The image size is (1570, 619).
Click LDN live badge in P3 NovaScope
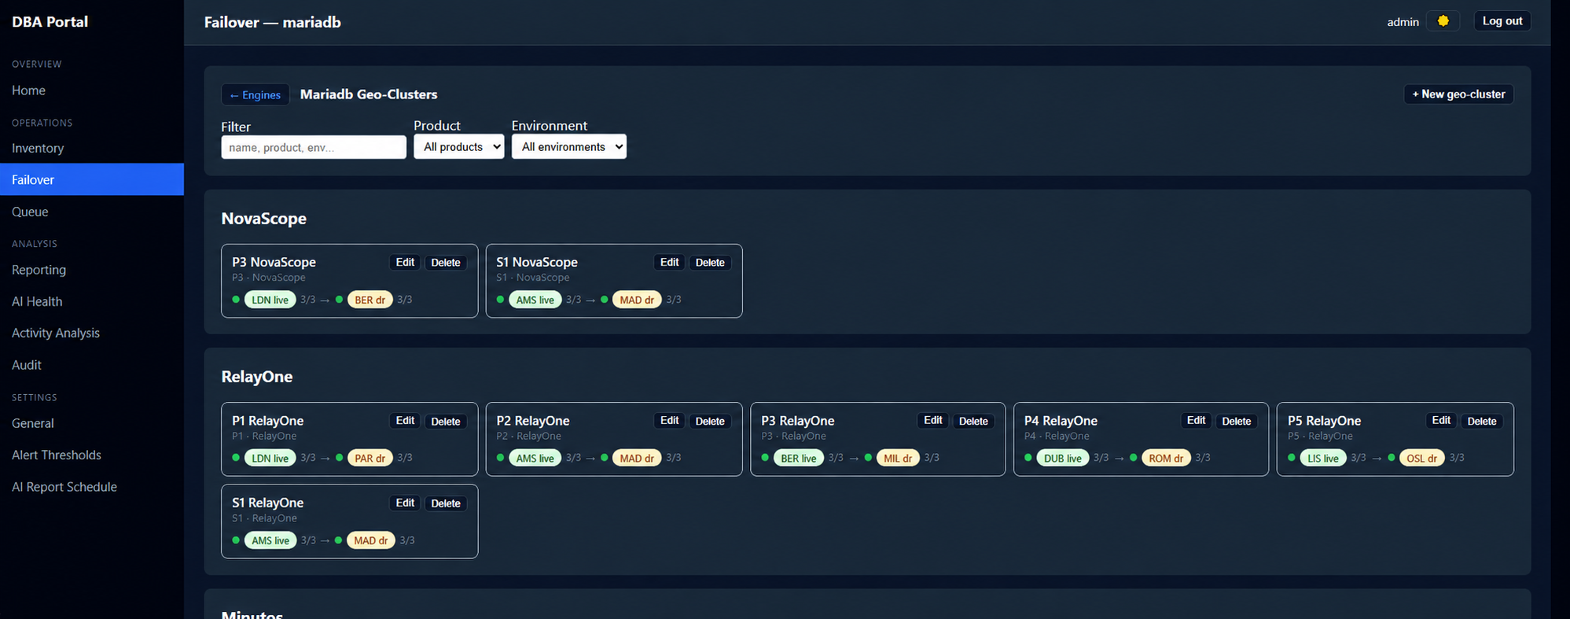click(270, 300)
